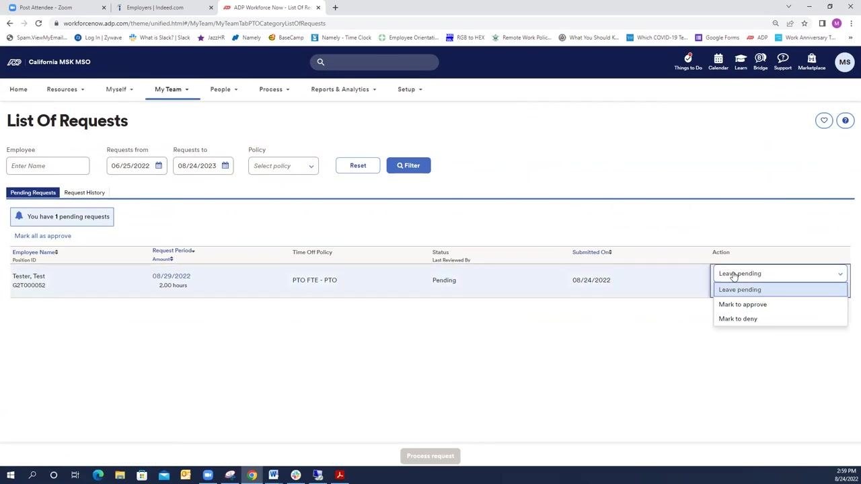Open Slack from taskbar
The height and width of the screenshot is (484, 861).
(295, 475)
